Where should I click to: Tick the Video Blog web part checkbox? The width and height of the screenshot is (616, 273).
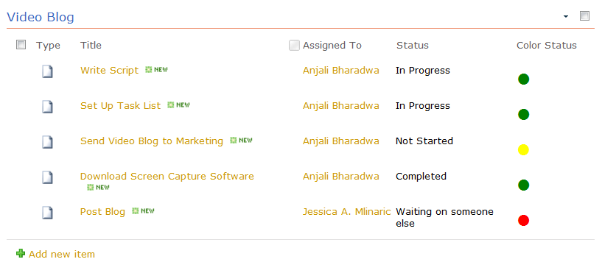(584, 16)
